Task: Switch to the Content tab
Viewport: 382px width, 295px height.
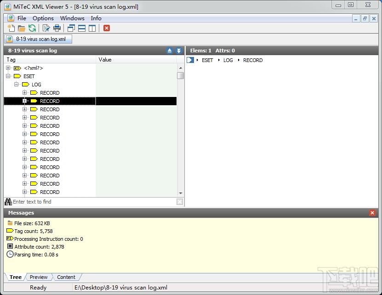Action: click(x=66, y=277)
